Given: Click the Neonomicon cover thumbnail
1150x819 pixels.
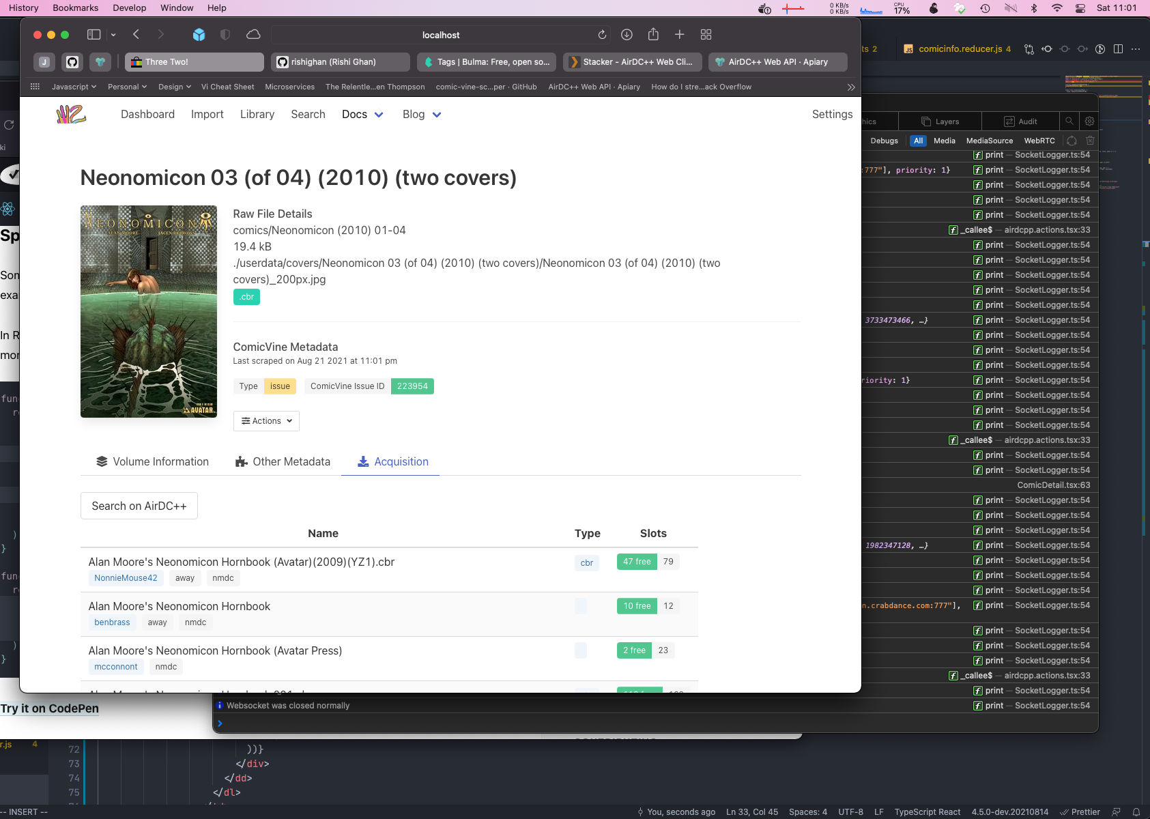Looking at the screenshot, I should [149, 311].
